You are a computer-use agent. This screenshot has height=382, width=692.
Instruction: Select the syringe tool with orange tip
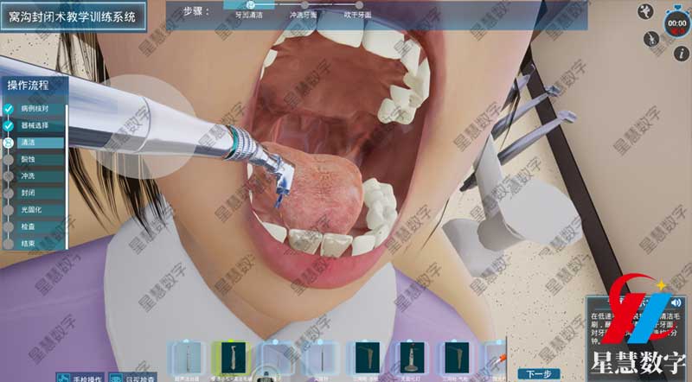coord(497,360)
